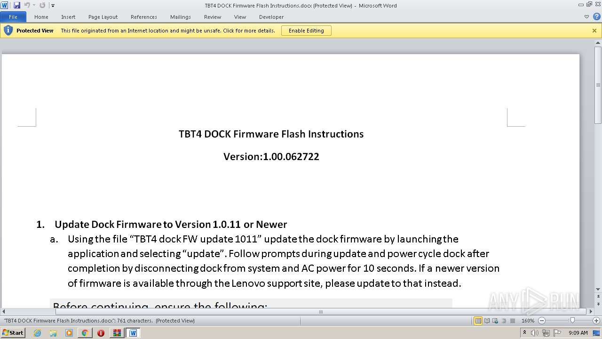This screenshot has width=602, height=339.
Task: Click the Enable Editing button
Action: click(x=306, y=31)
